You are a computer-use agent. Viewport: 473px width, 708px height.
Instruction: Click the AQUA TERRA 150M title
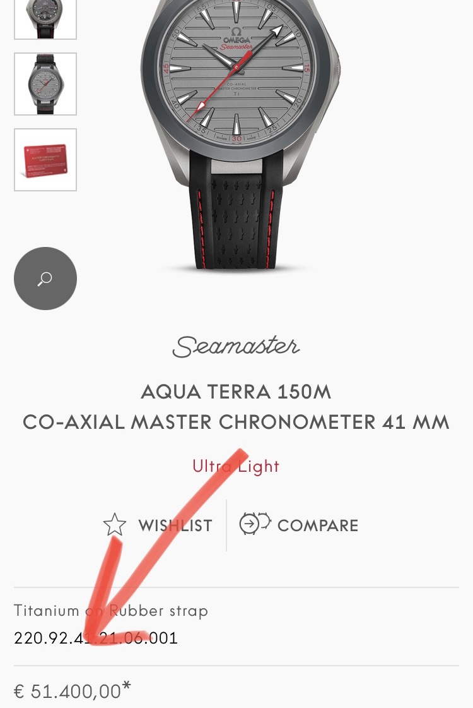coord(236,392)
